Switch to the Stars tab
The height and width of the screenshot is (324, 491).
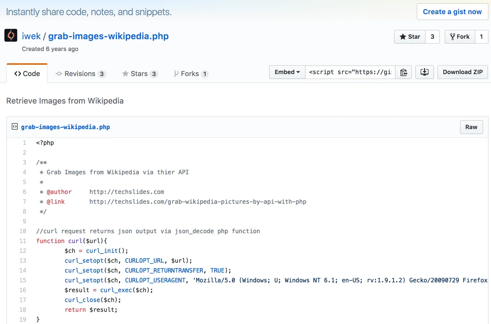pyautogui.click(x=140, y=74)
